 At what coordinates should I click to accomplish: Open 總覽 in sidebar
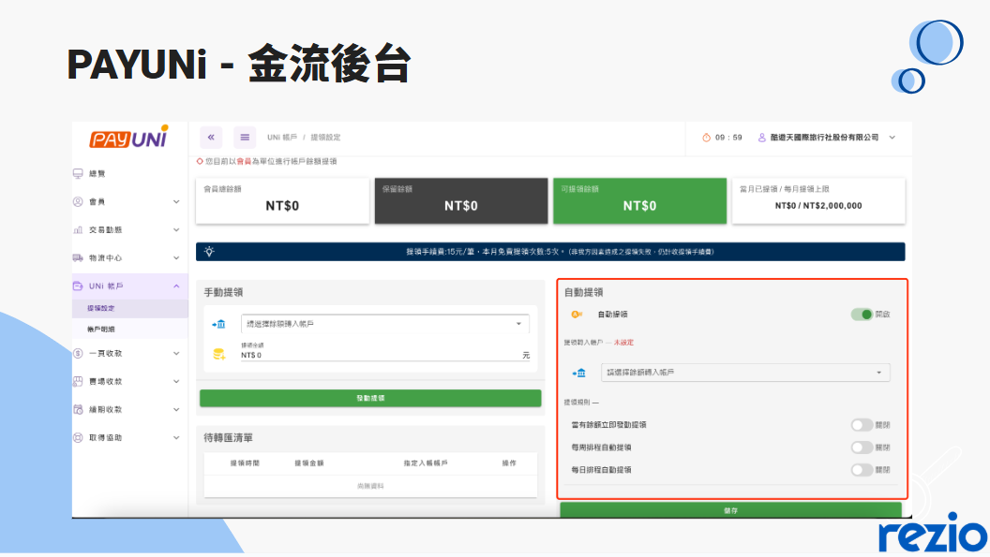pos(130,173)
